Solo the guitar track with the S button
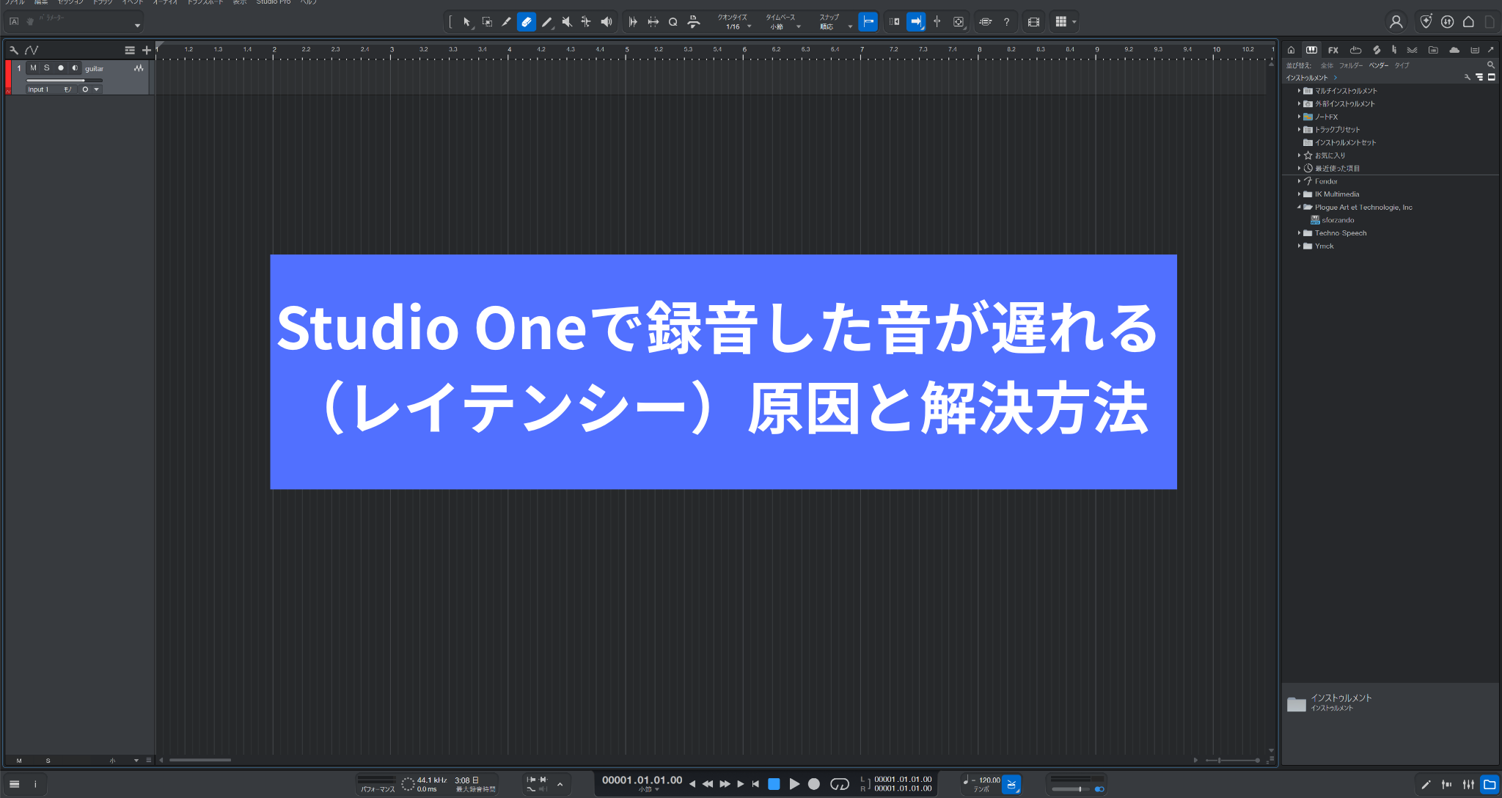 click(x=47, y=68)
